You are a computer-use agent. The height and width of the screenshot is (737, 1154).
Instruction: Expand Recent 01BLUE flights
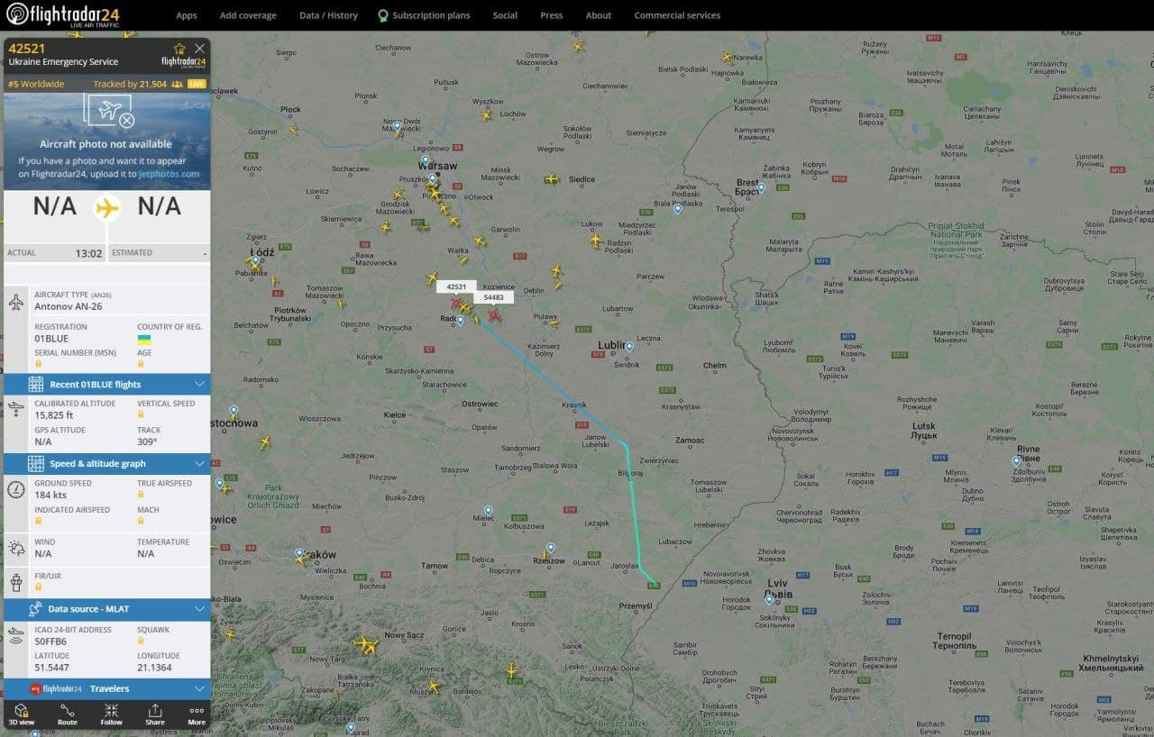[x=106, y=385]
